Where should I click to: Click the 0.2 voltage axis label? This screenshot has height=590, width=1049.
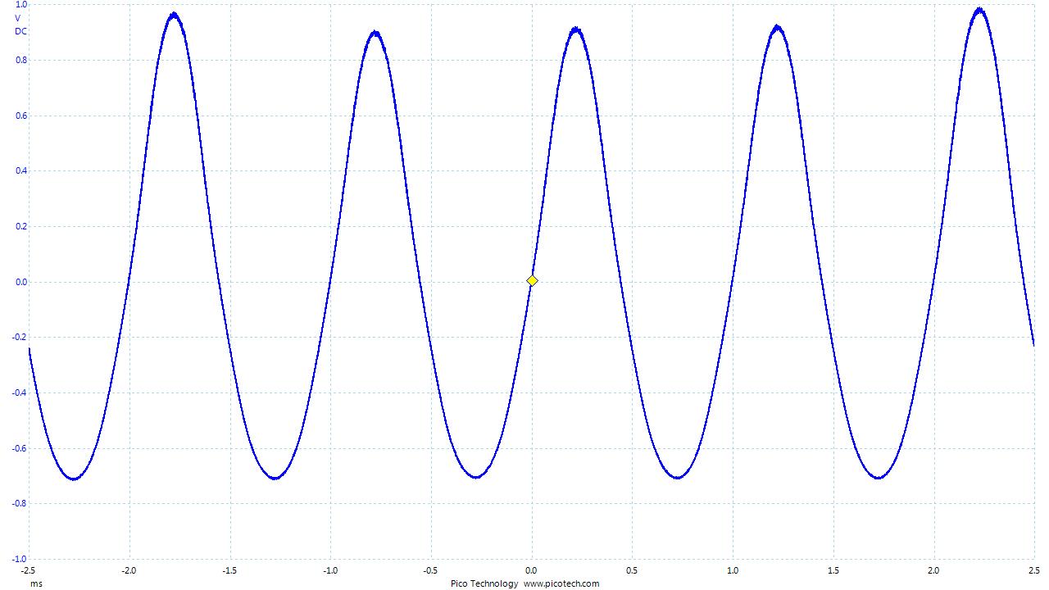(20, 226)
